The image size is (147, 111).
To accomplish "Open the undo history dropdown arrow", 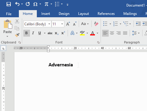I will (22, 4).
